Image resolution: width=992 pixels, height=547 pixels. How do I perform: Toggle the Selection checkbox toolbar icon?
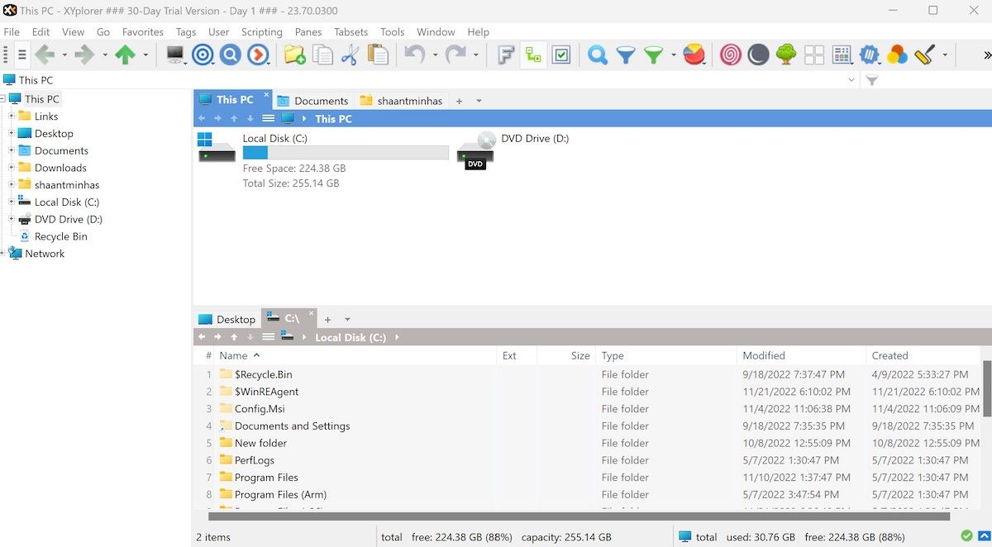(x=561, y=55)
